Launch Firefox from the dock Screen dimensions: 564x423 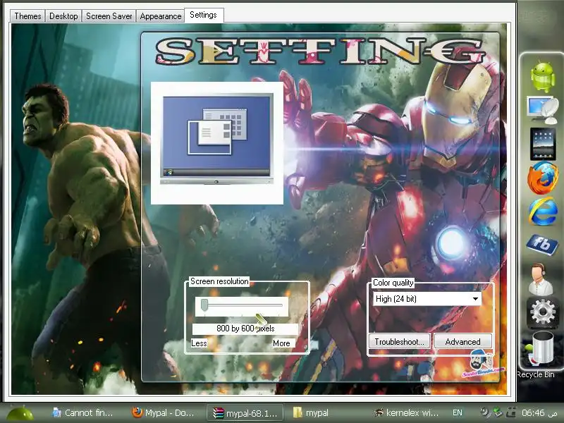[543, 178]
